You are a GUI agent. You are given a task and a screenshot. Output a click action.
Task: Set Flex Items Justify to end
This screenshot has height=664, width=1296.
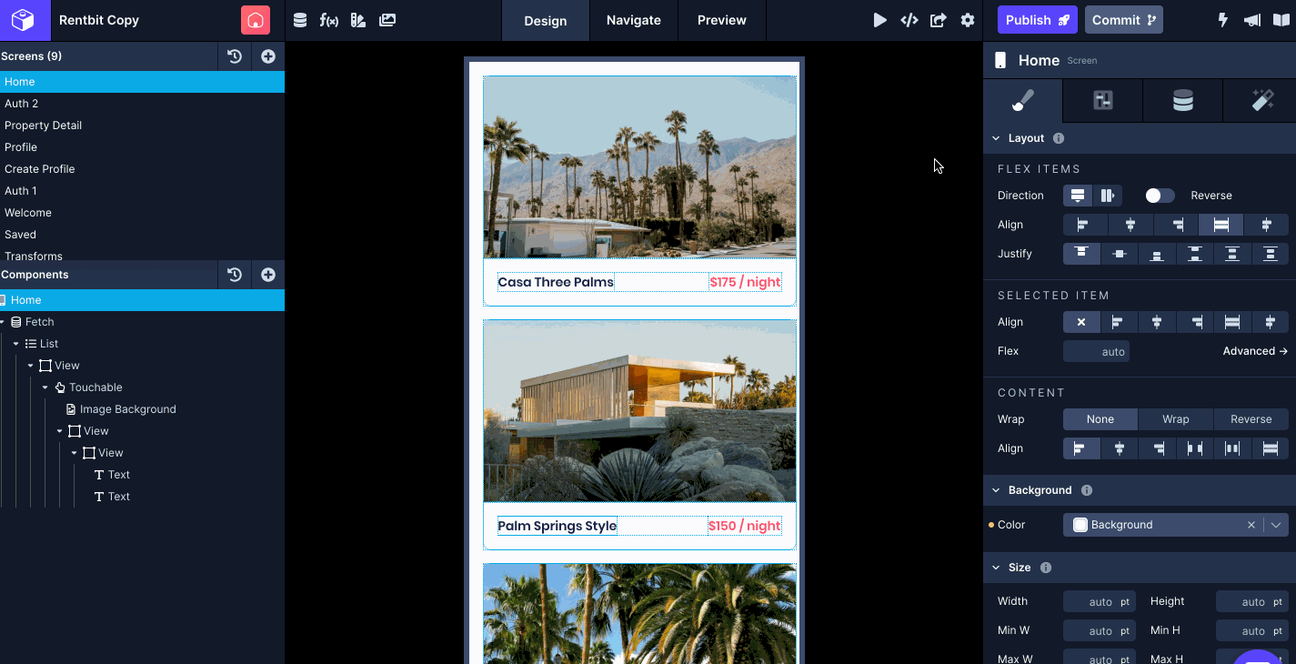coord(1157,254)
